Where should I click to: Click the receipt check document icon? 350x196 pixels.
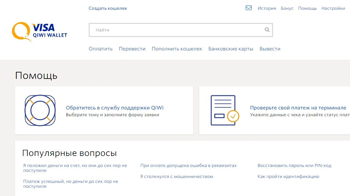pos(225,110)
